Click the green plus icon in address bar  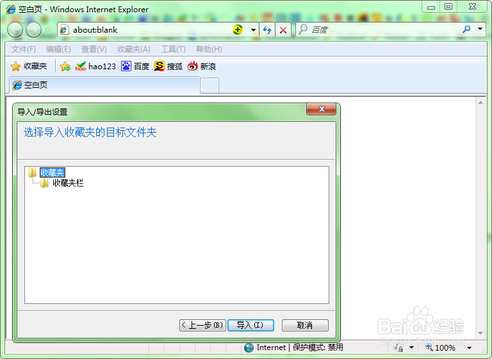238,30
